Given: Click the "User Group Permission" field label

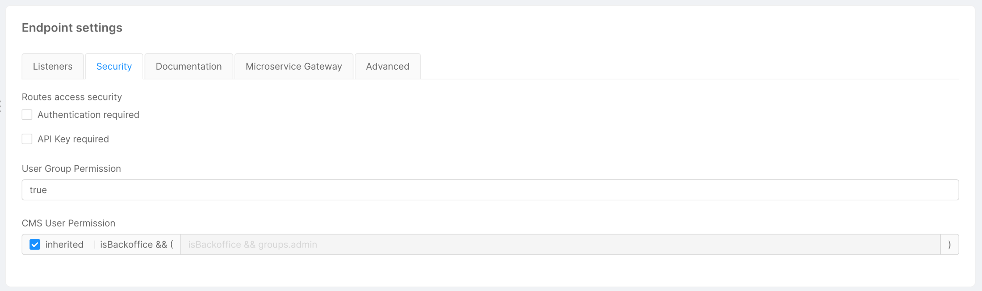Looking at the screenshot, I should point(71,169).
